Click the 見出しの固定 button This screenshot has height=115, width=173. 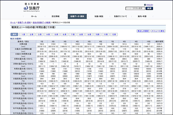[x=143, y=31]
